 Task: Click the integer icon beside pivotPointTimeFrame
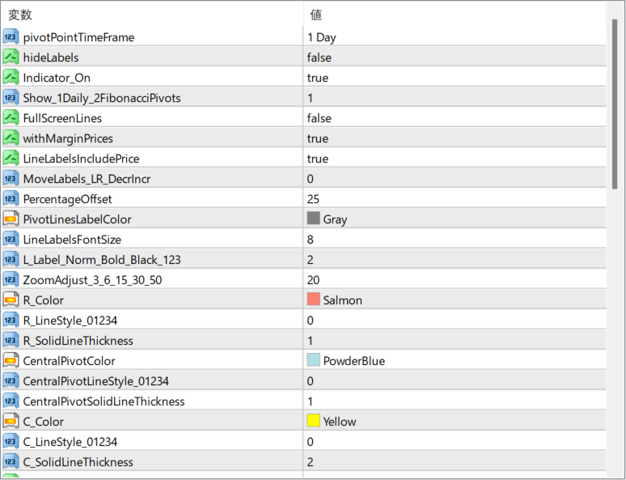pyautogui.click(x=11, y=37)
